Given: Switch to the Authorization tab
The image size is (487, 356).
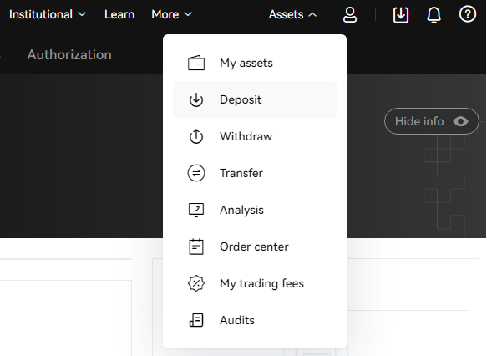Looking at the screenshot, I should coord(69,54).
